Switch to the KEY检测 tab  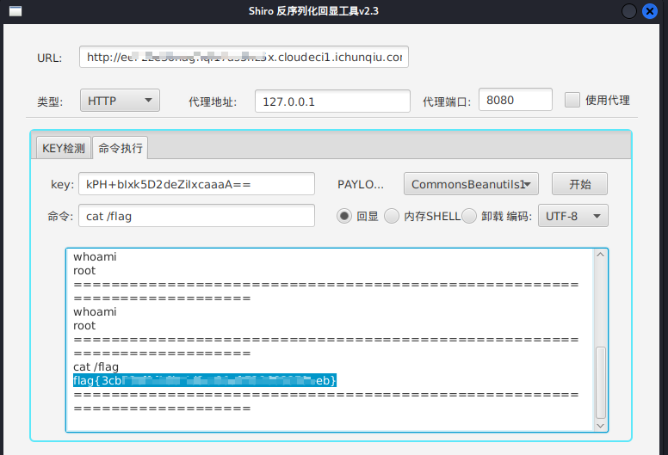click(64, 148)
